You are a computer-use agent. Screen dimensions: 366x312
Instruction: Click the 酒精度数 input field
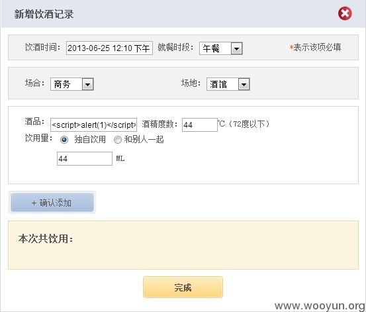[200, 125]
